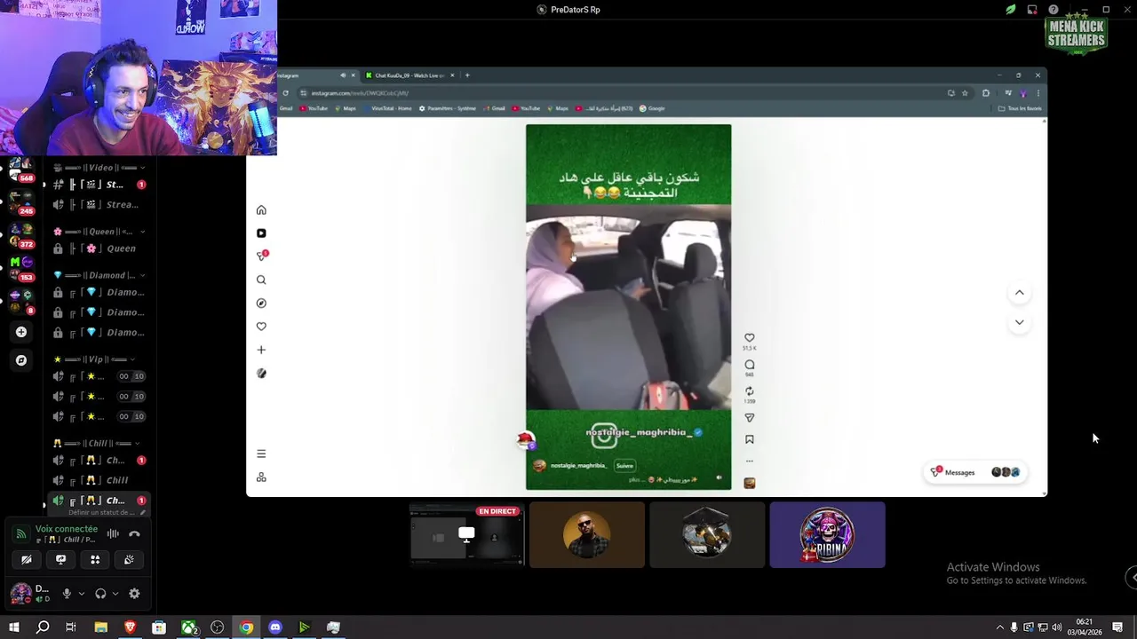1137x639 pixels.
Task: Open a new browser tab
Action: click(467, 75)
